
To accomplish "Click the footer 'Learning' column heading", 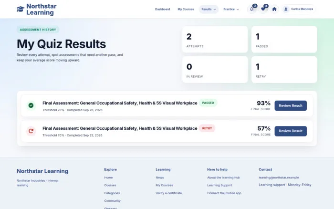I will click(x=163, y=169).
